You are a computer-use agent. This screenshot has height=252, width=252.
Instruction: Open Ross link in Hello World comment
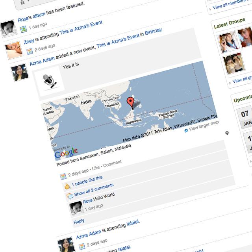coord(87,201)
